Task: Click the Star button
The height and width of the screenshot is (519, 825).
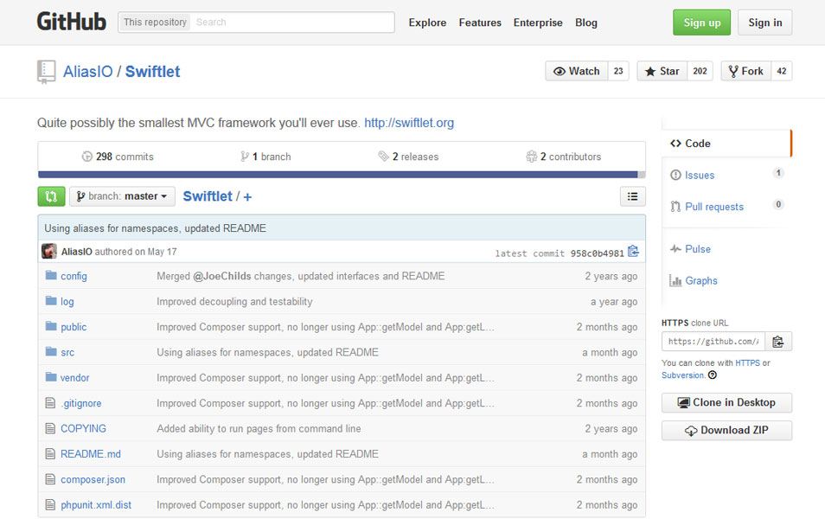Action: 662,71
